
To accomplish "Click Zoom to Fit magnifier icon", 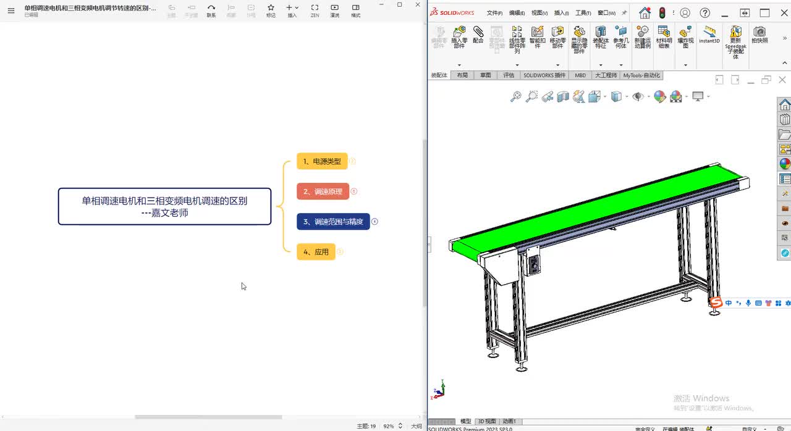I will (x=515, y=96).
